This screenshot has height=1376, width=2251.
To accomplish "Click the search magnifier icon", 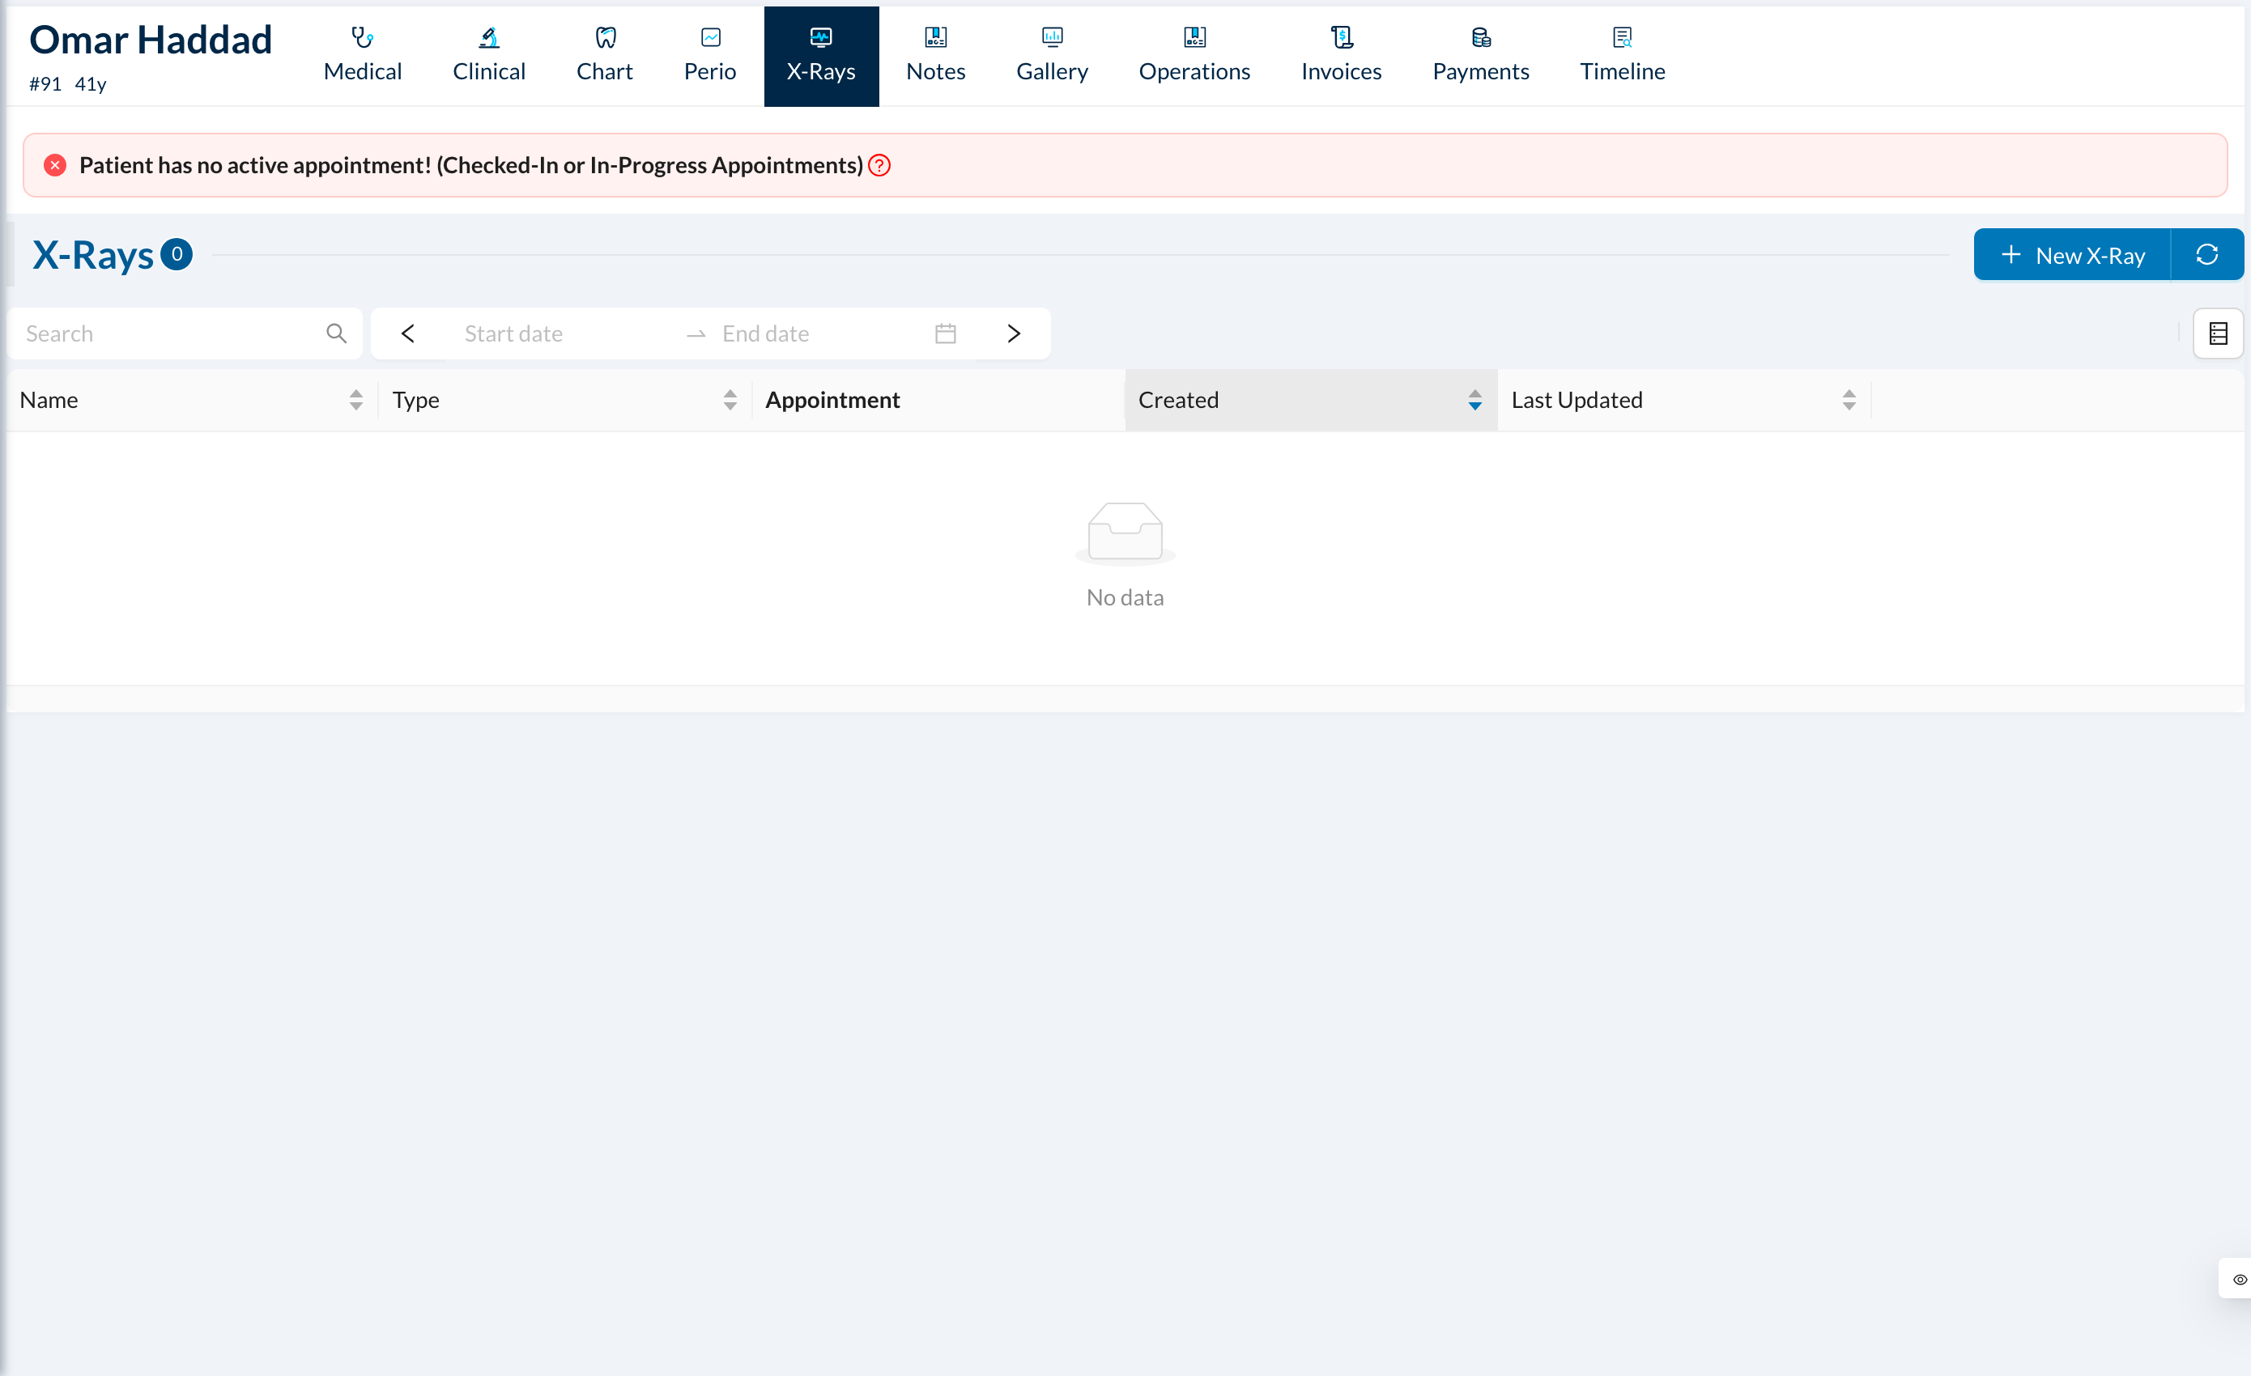I will coord(336,333).
